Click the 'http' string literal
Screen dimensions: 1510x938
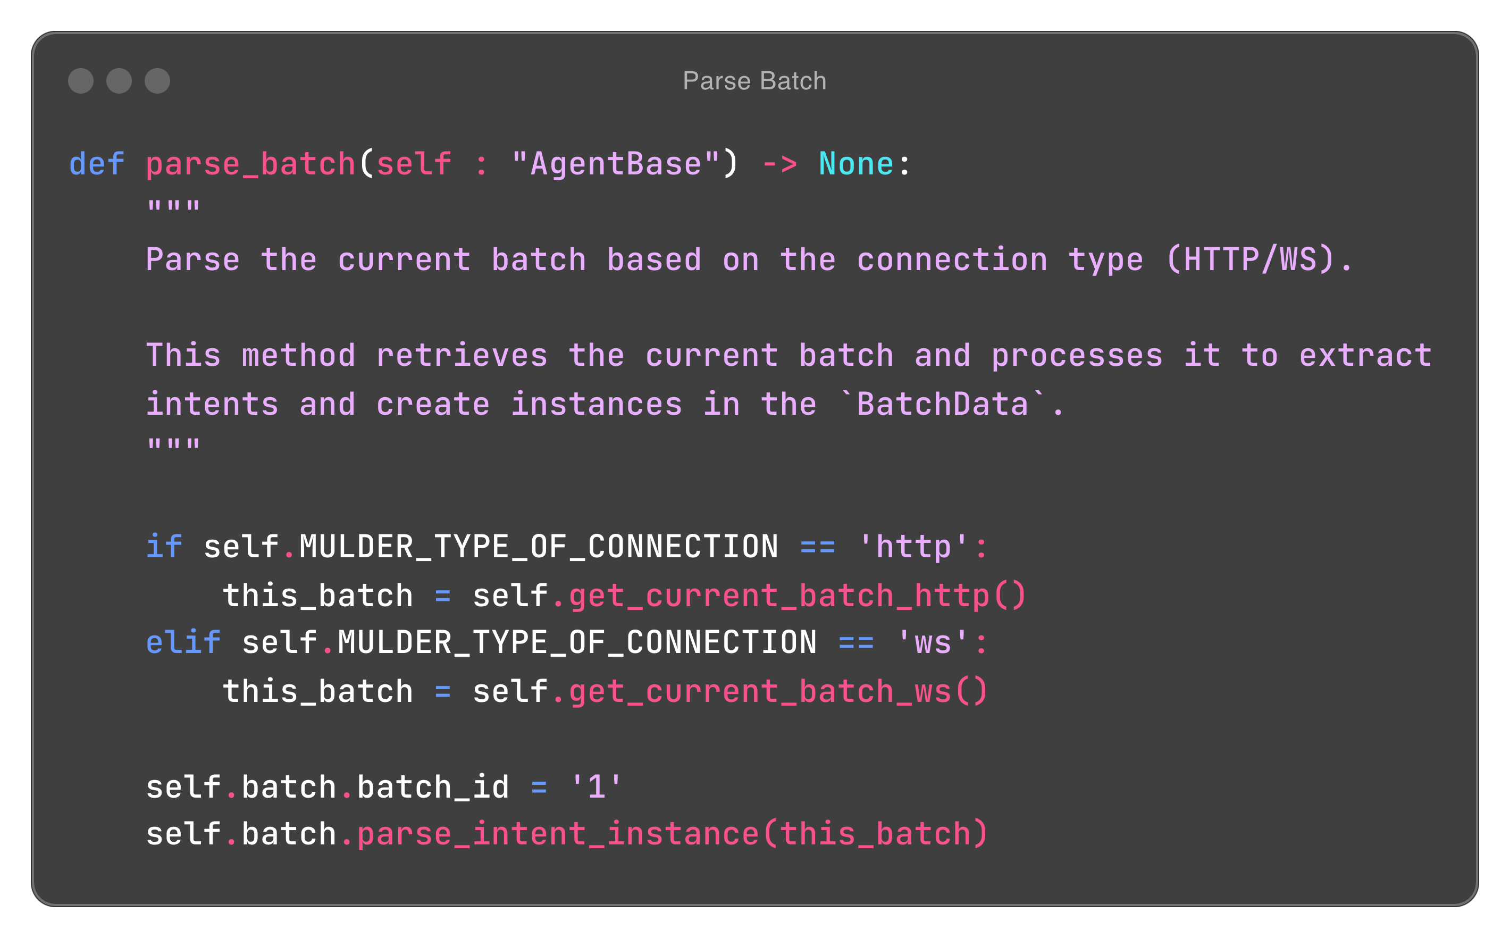click(913, 547)
